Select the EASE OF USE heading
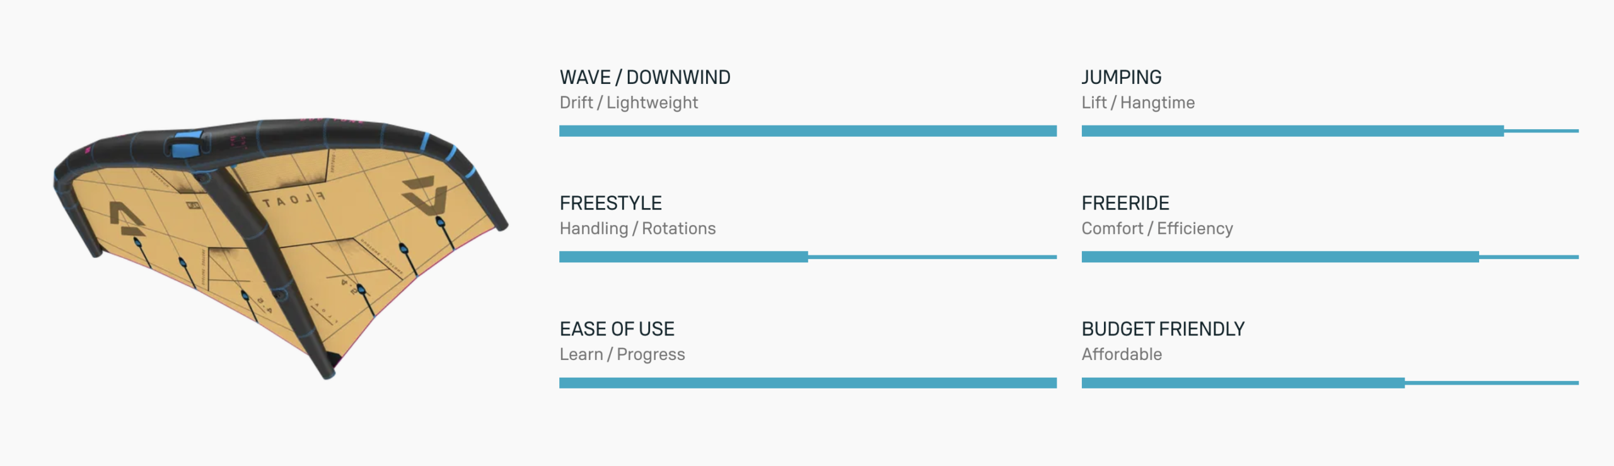The width and height of the screenshot is (1614, 466). pyautogui.click(x=617, y=329)
